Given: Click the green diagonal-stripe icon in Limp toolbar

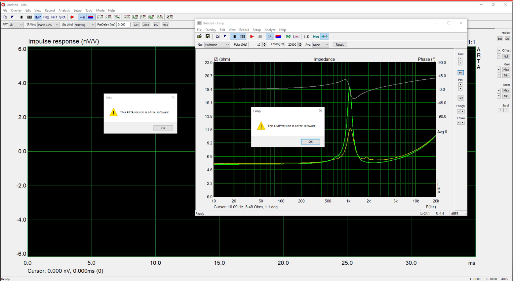Looking at the screenshot, I should click(288, 37).
